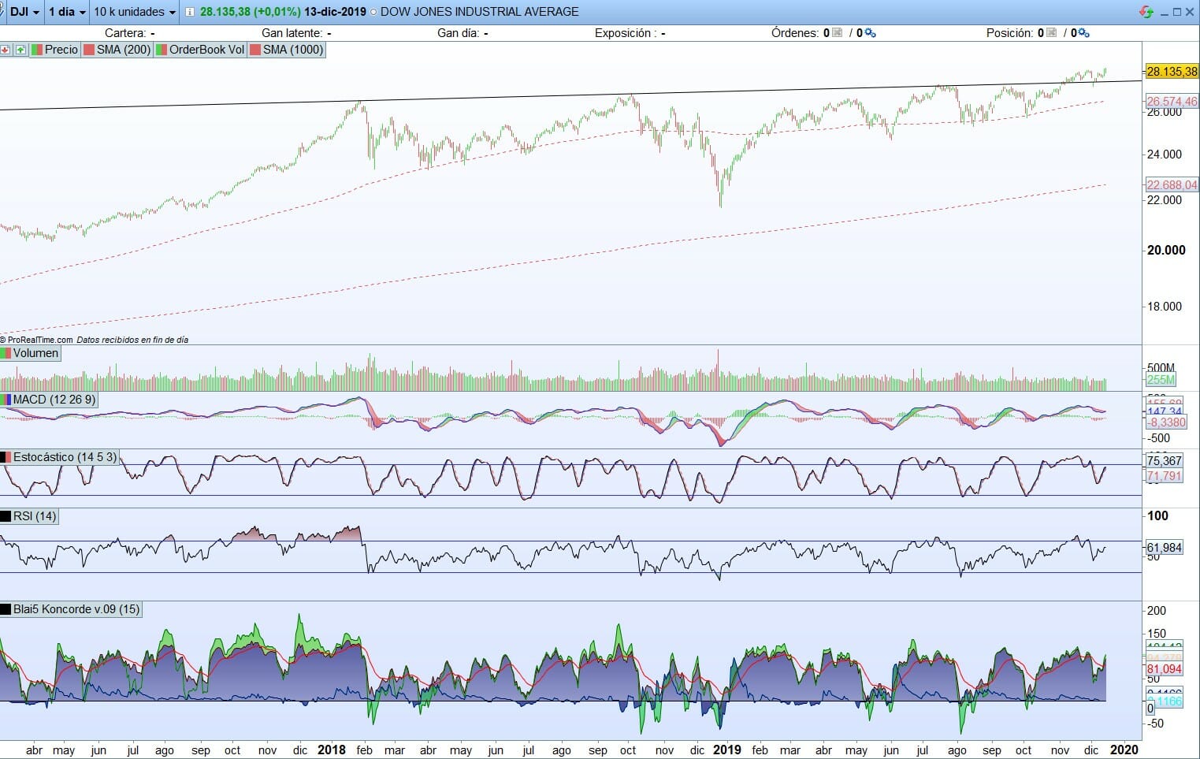This screenshot has height=759, width=1200.
Task: Open the Estocástico (14 5 3) label
Action: pos(59,457)
